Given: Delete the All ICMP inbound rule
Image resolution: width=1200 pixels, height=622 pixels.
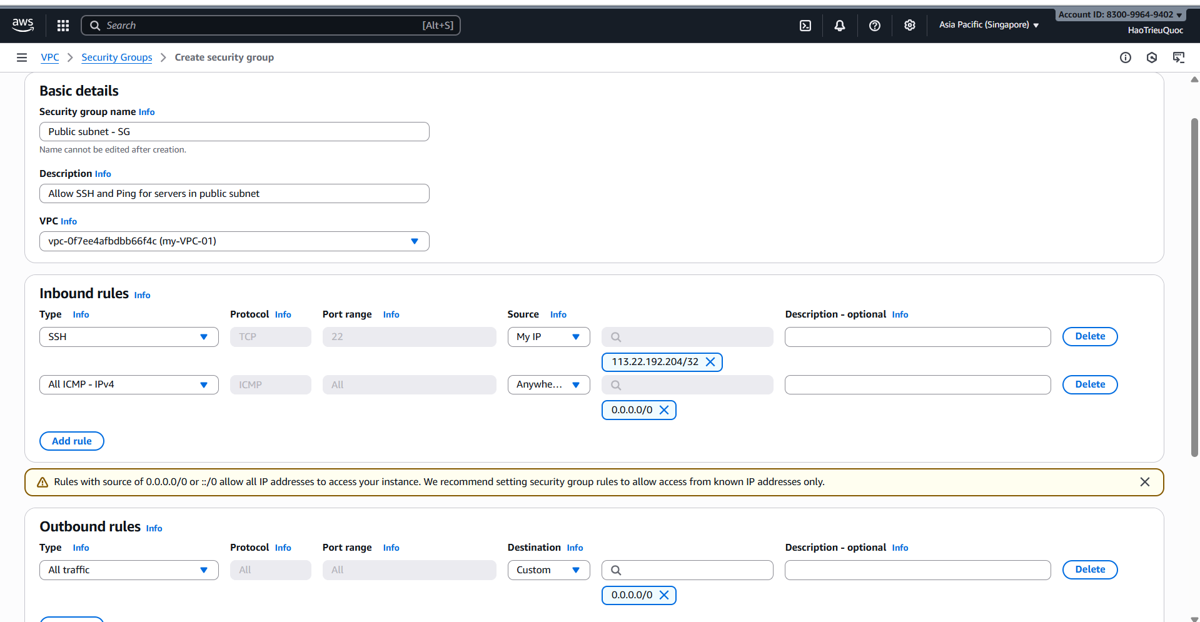Looking at the screenshot, I should 1089,384.
